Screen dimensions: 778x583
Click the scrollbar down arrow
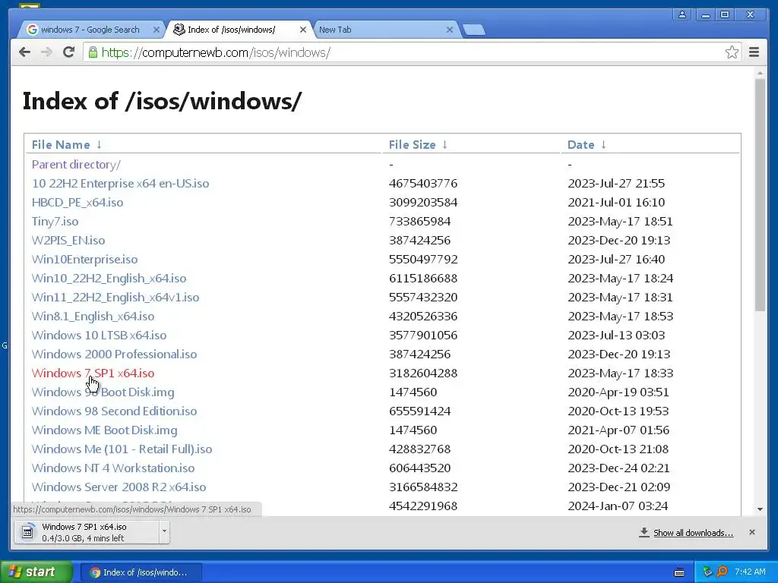[x=760, y=509]
